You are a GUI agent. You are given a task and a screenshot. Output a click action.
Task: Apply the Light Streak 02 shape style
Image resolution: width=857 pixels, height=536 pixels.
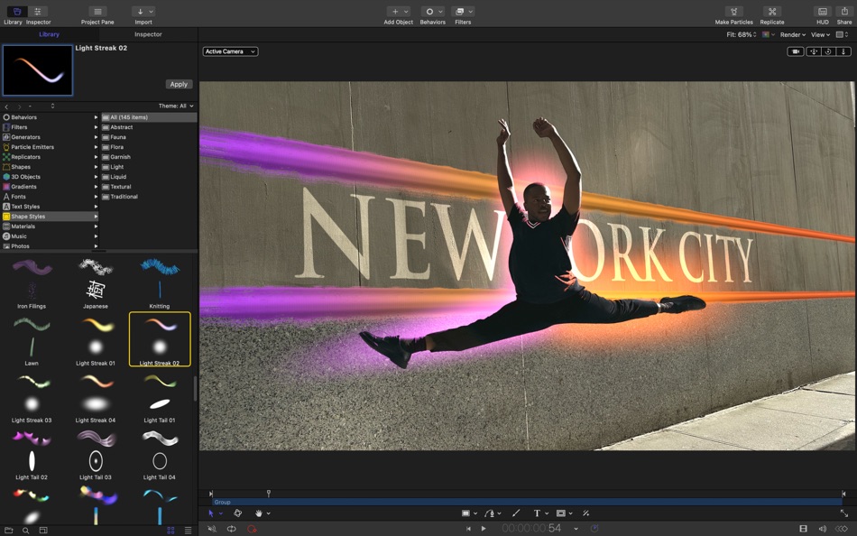pyautogui.click(x=178, y=84)
